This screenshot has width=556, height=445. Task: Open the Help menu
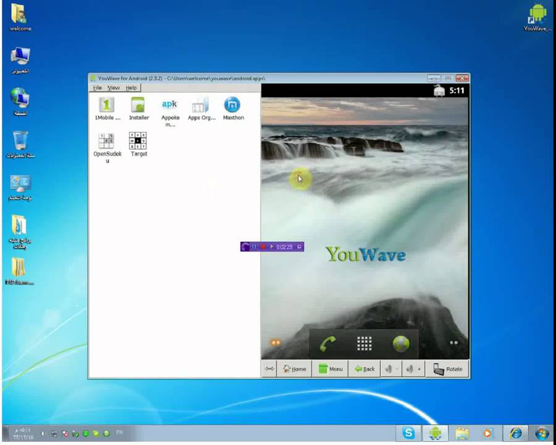131,88
